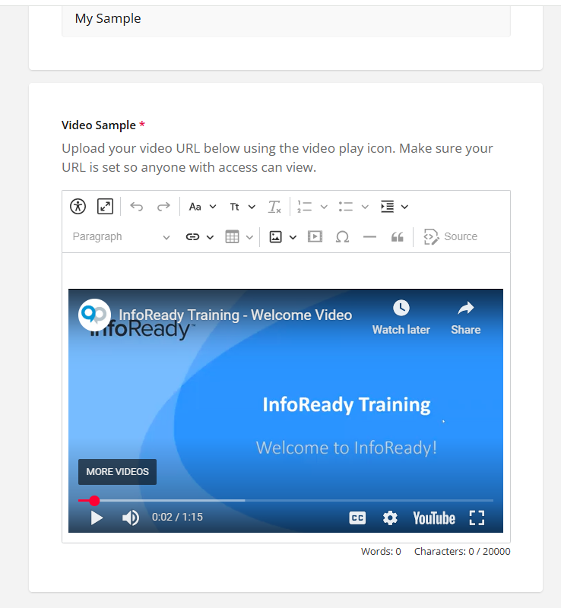
Task: Insert a special character omega
Action: (x=342, y=236)
